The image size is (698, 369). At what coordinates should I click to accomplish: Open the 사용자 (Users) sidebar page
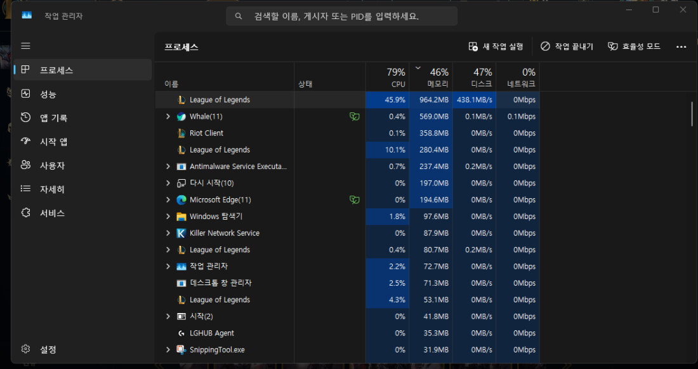pos(52,165)
